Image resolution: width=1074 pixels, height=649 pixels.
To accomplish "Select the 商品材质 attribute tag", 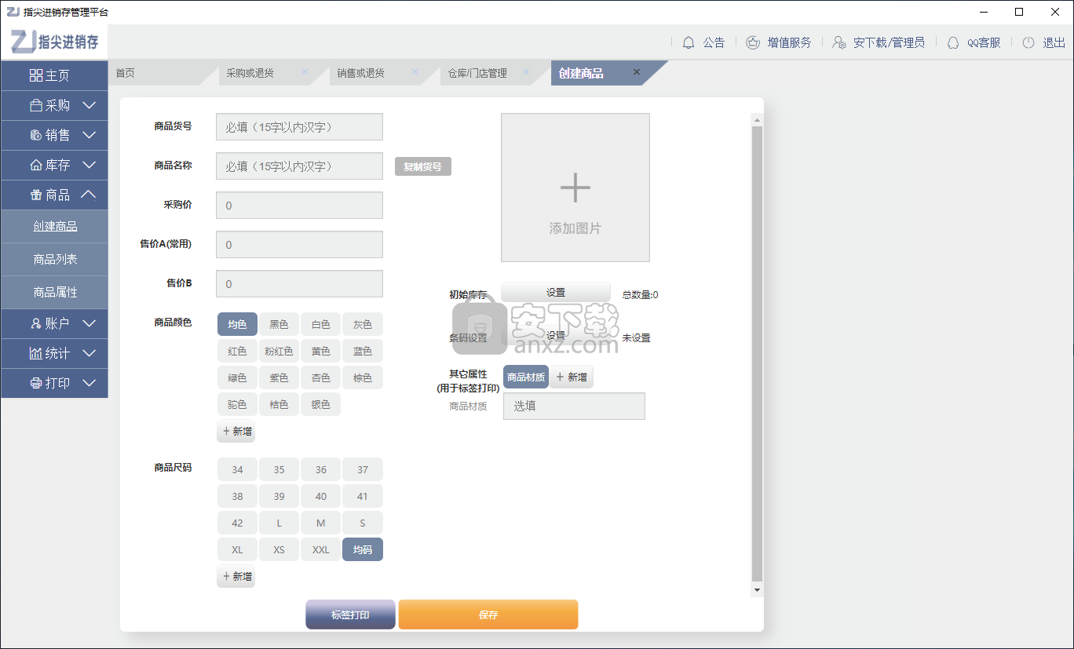I will pyautogui.click(x=526, y=377).
